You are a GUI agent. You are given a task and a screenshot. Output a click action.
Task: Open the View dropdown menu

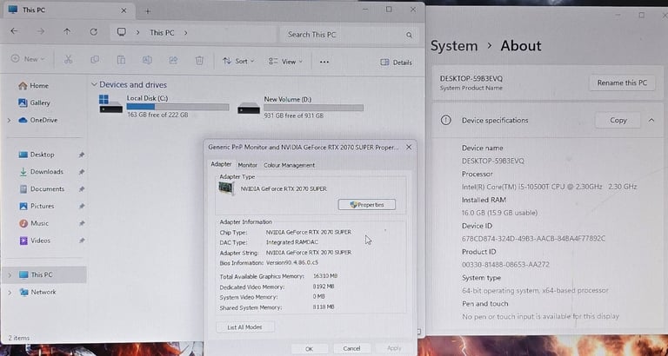click(x=285, y=62)
